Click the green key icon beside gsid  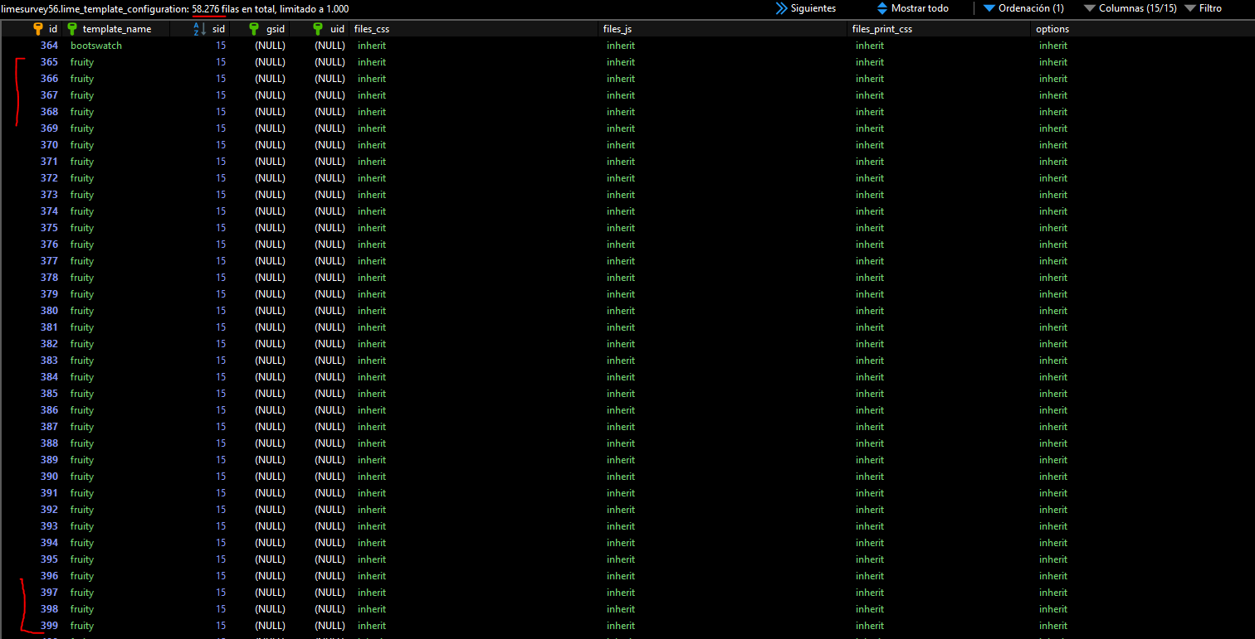pos(254,29)
